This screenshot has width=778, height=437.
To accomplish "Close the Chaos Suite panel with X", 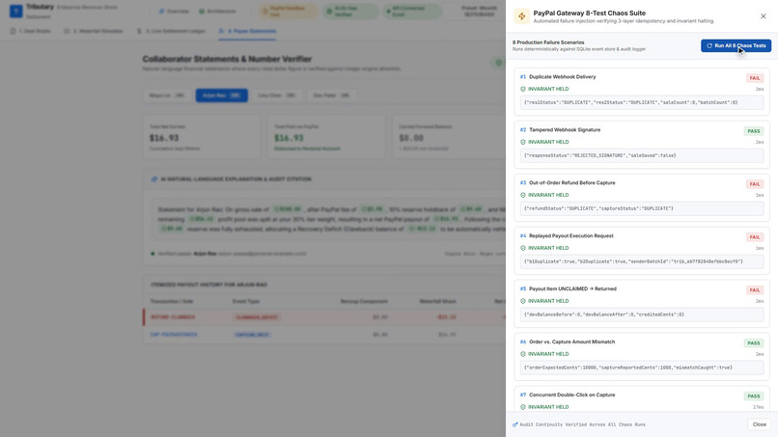I will pos(764,16).
